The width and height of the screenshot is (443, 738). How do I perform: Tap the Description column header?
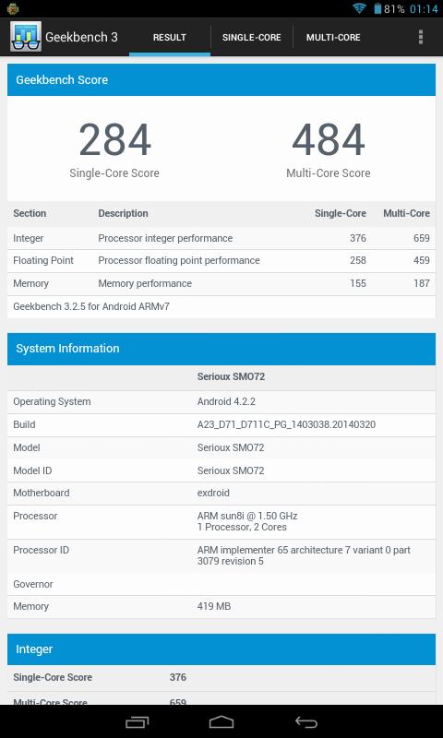(x=123, y=213)
